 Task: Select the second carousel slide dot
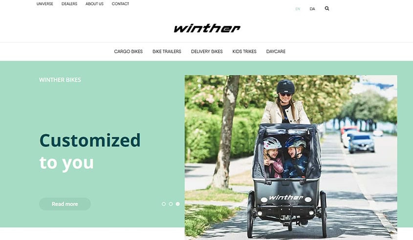tap(171, 204)
